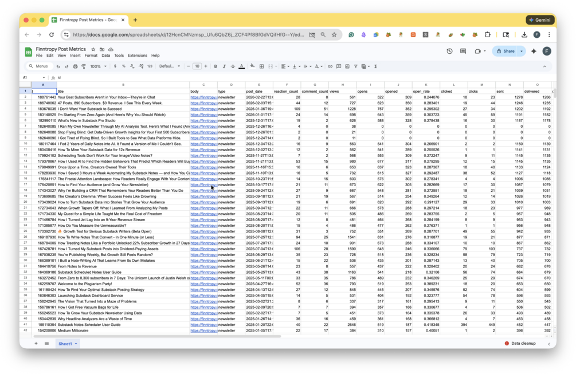The width and height of the screenshot is (576, 374).
Task: Open the zoom level 100% dropdown
Action: 98,66
